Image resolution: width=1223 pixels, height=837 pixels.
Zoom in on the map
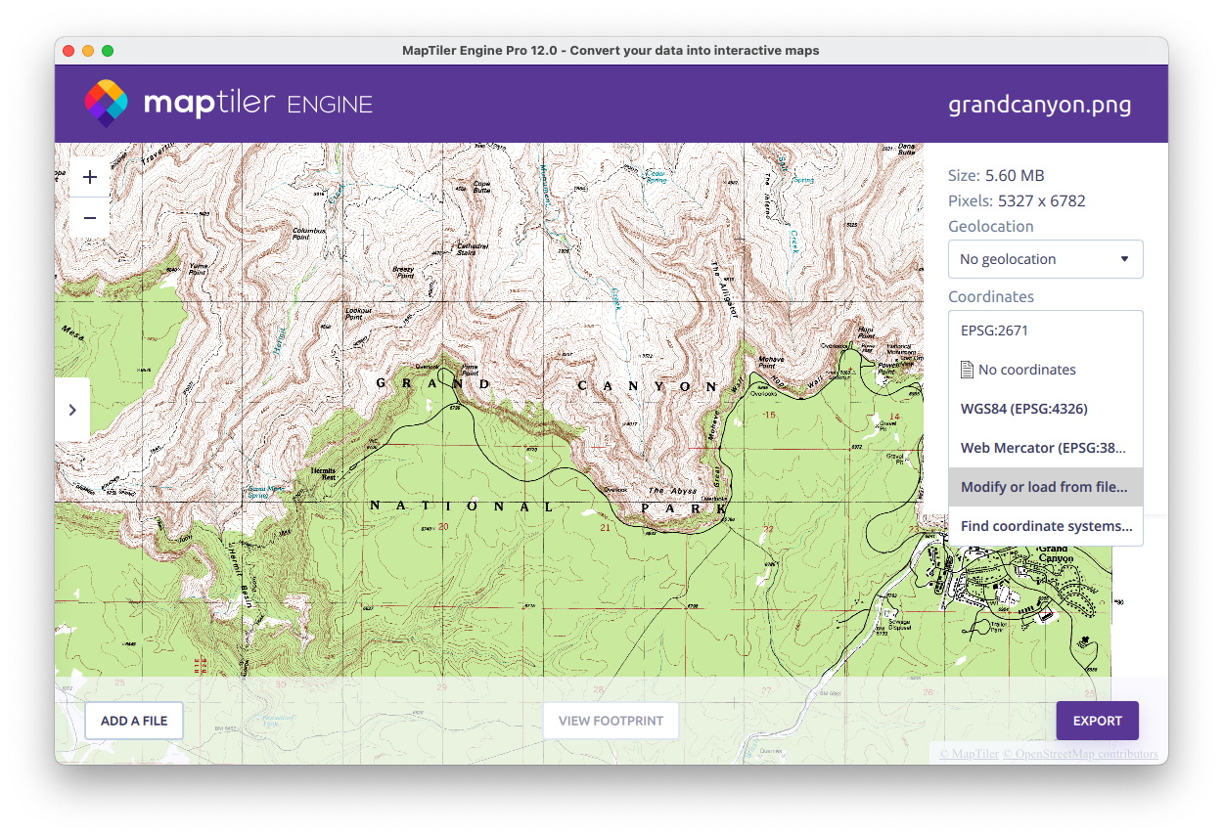pyautogui.click(x=90, y=177)
